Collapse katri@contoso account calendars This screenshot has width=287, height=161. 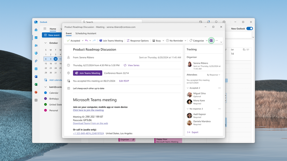pyautogui.click(x=45, y=87)
